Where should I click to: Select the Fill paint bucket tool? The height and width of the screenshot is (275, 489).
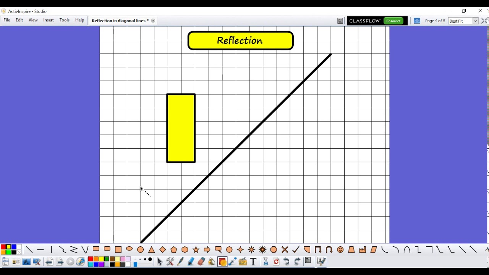point(212,262)
